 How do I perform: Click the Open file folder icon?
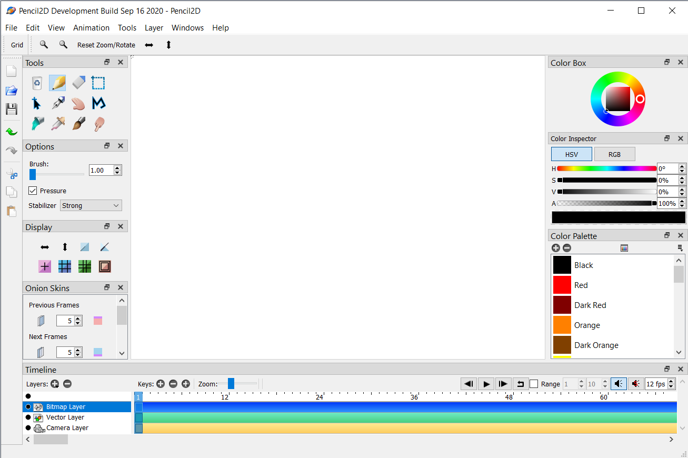click(11, 91)
